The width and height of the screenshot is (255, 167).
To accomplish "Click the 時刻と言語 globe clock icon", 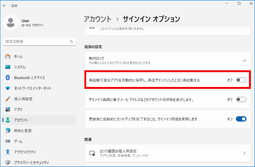I will (x=8, y=130).
